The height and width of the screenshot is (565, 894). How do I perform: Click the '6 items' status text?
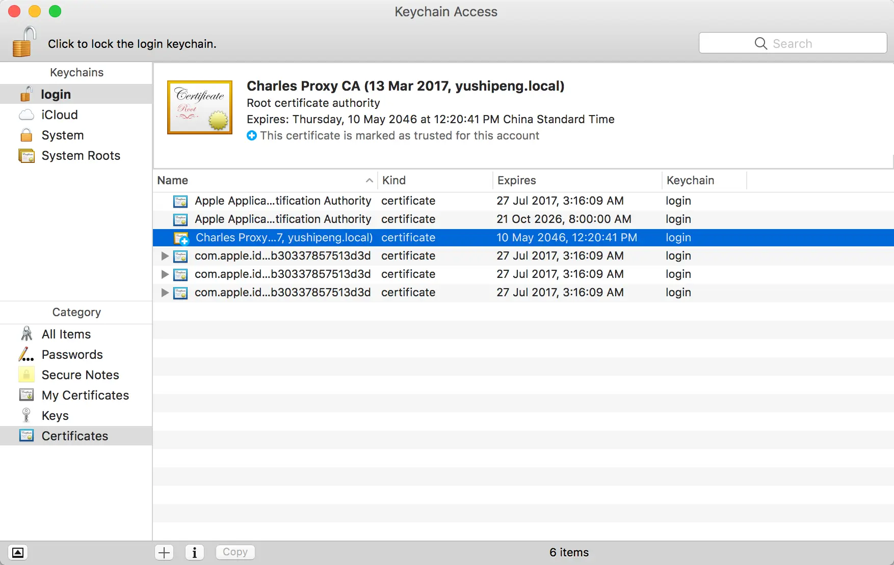[569, 552]
